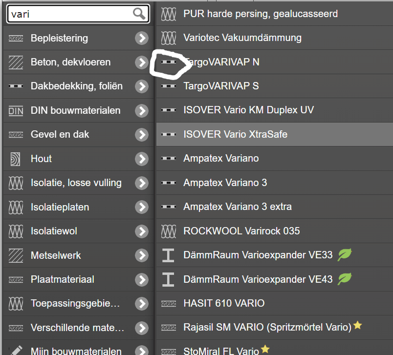
Task: Select Variotec Vakuumdämmung material
Action: 275,38
